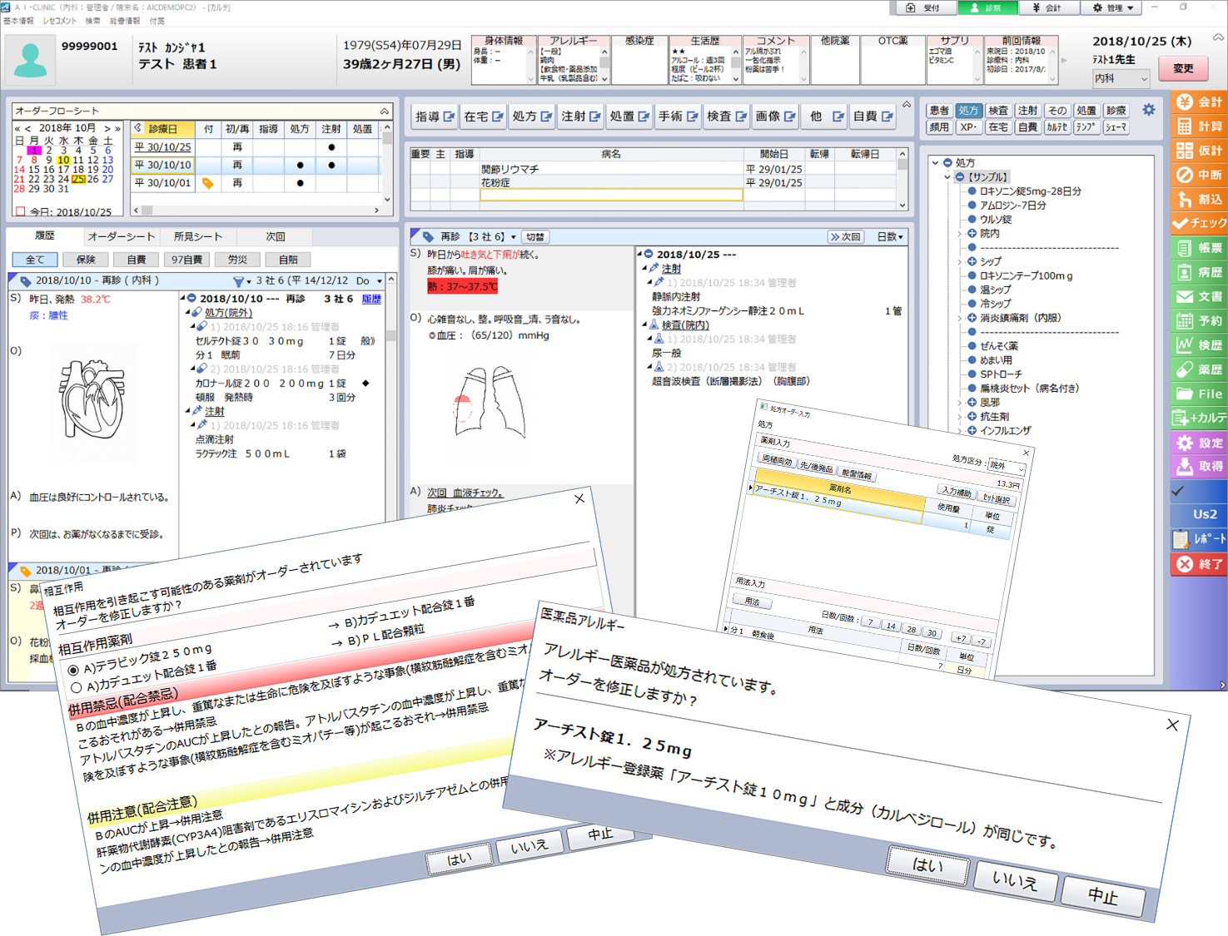Click the red 終了 exit button
This screenshot has width=1228, height=936.
tap(1199, 564)
